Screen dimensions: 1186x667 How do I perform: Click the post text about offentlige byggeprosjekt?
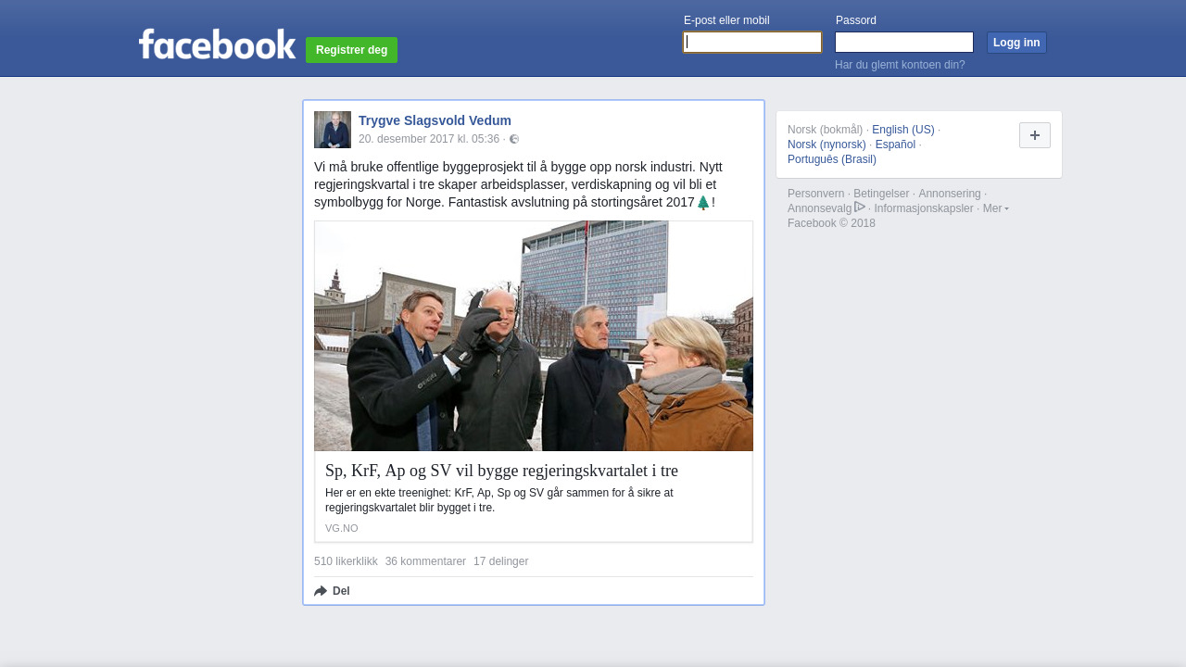click(x=518, y=184)
